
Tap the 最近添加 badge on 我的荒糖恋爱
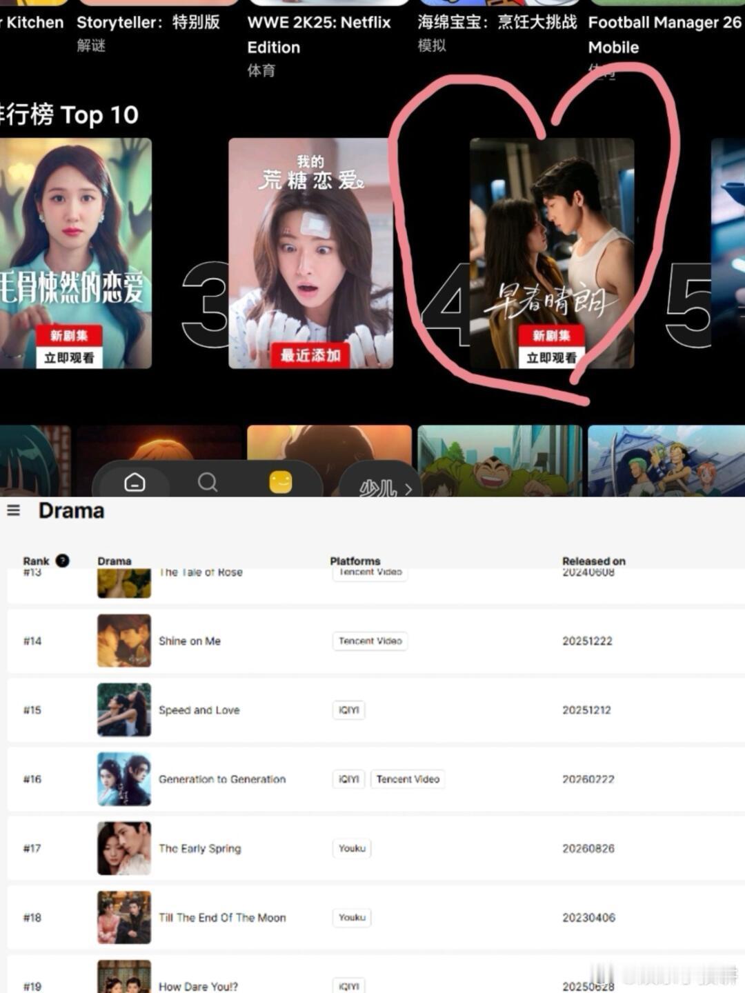click(310, 355)
